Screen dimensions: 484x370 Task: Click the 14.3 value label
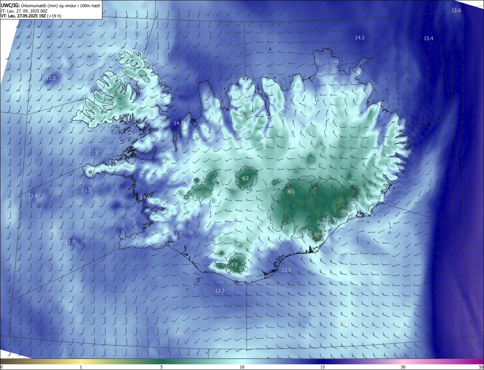pos(360,37)
